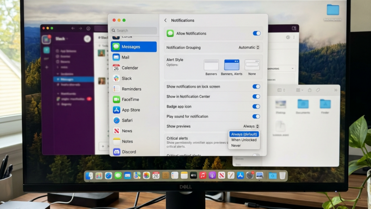This screenshot has height=209, width=371.
Task: Select Notes in the sidebar list
Action: (x=134, y=141)
